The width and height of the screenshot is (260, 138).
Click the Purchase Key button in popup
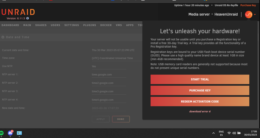tap(200, 90)
